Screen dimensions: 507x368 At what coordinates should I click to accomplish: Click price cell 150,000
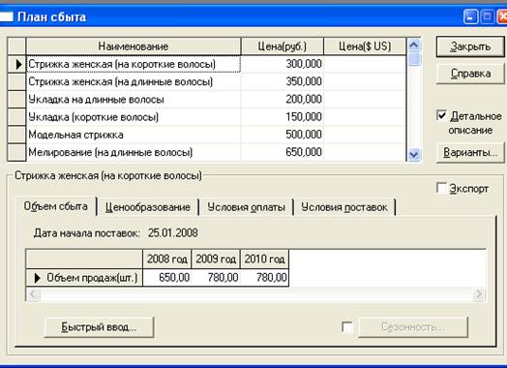point(282,117)
